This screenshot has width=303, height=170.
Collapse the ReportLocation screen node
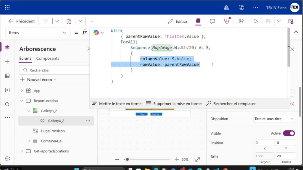point(22,101)
